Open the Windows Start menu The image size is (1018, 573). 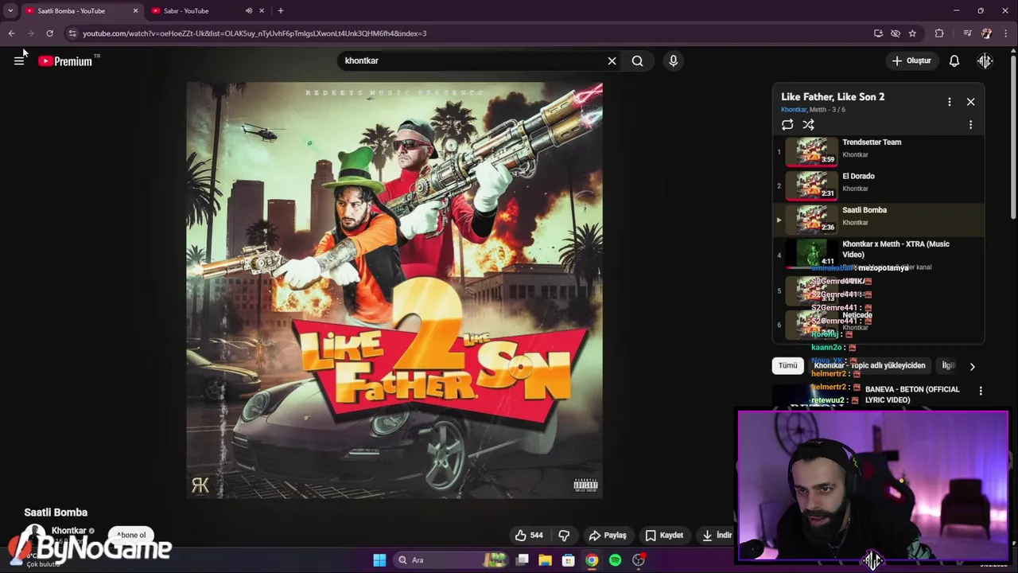(x=379, y=560)
